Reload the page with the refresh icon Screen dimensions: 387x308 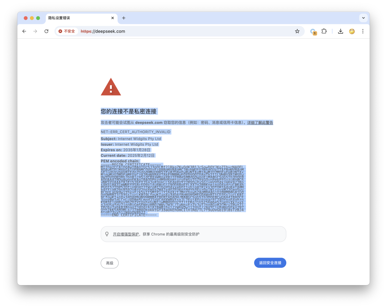pos(46,31)
